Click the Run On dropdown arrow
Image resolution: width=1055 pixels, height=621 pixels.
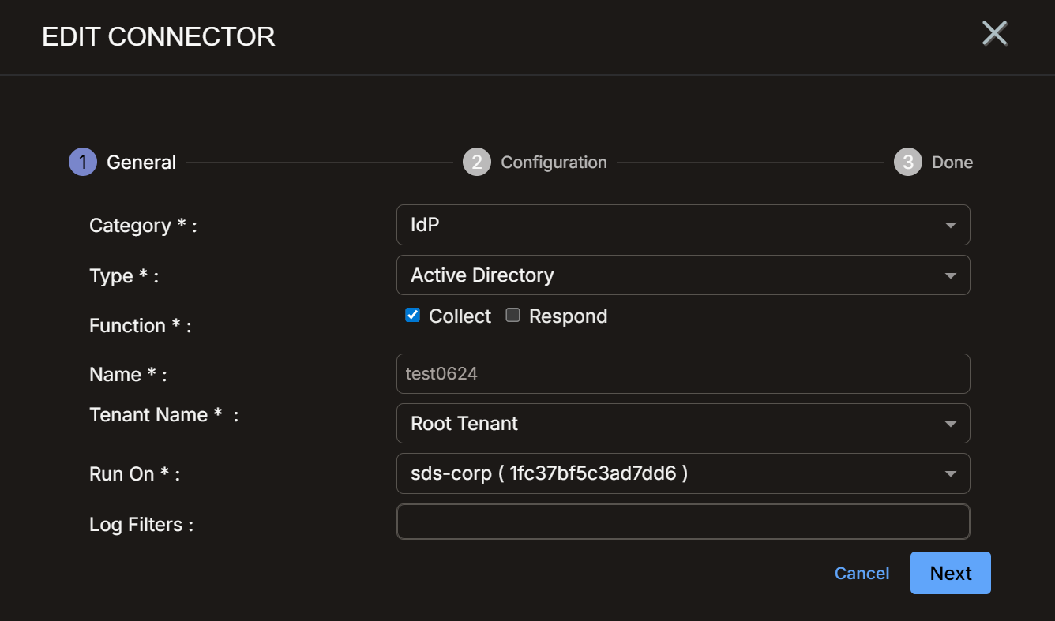point(950,474)
